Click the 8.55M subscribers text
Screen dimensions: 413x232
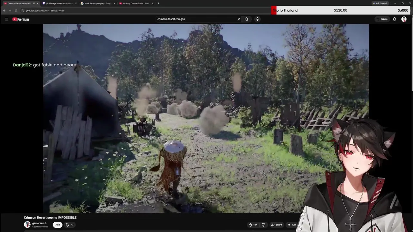click(x=40, y=227)
